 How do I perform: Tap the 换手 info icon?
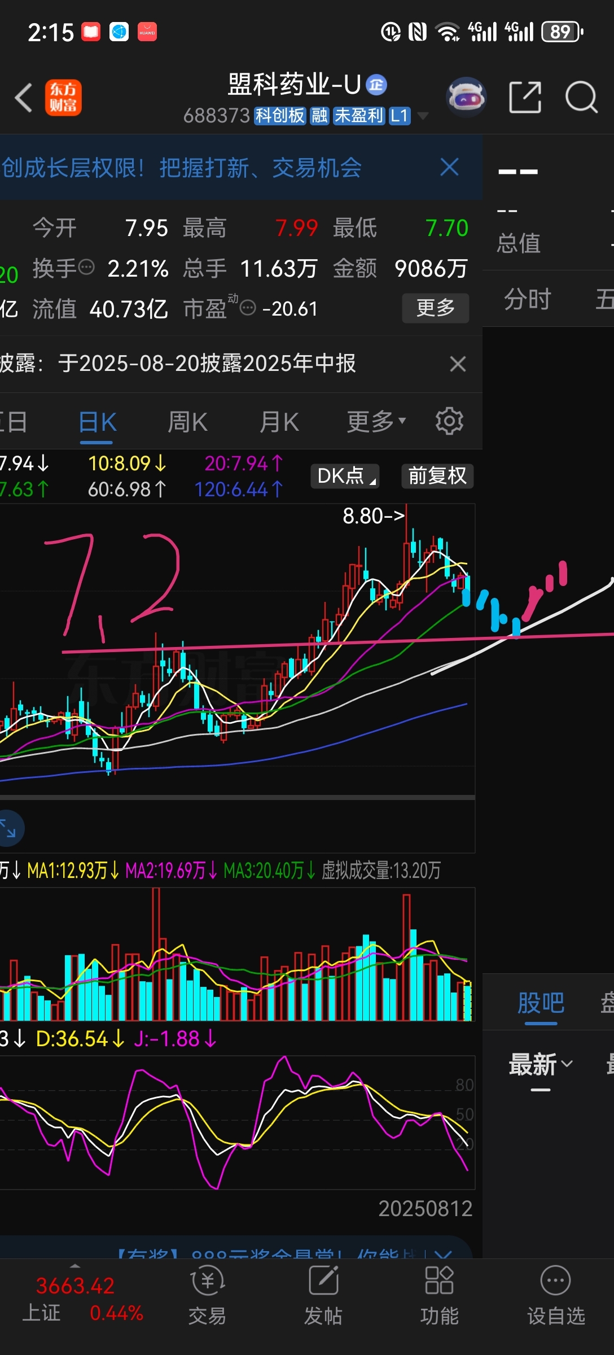[x=86, y=267]
